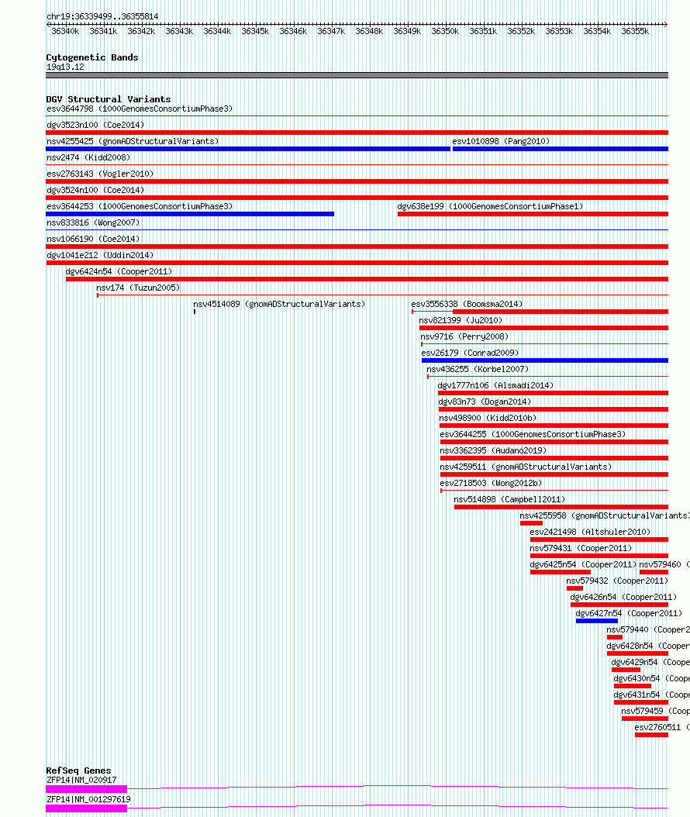
Task: Open the esv2718503 (Wong2012b) label
Action: point(491,483)
